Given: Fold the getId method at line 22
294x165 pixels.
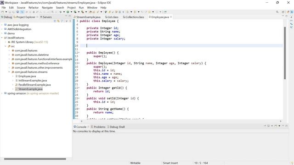Looking at the screenshot, I should pos(79,88).
